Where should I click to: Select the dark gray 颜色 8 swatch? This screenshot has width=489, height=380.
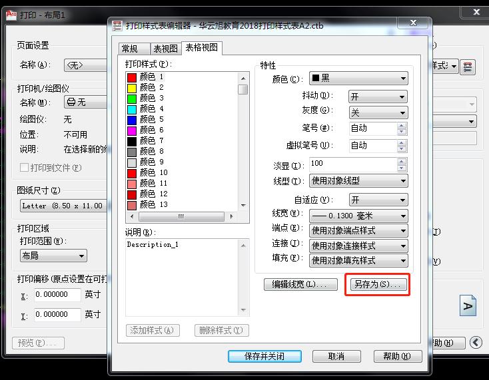point(132,152)
